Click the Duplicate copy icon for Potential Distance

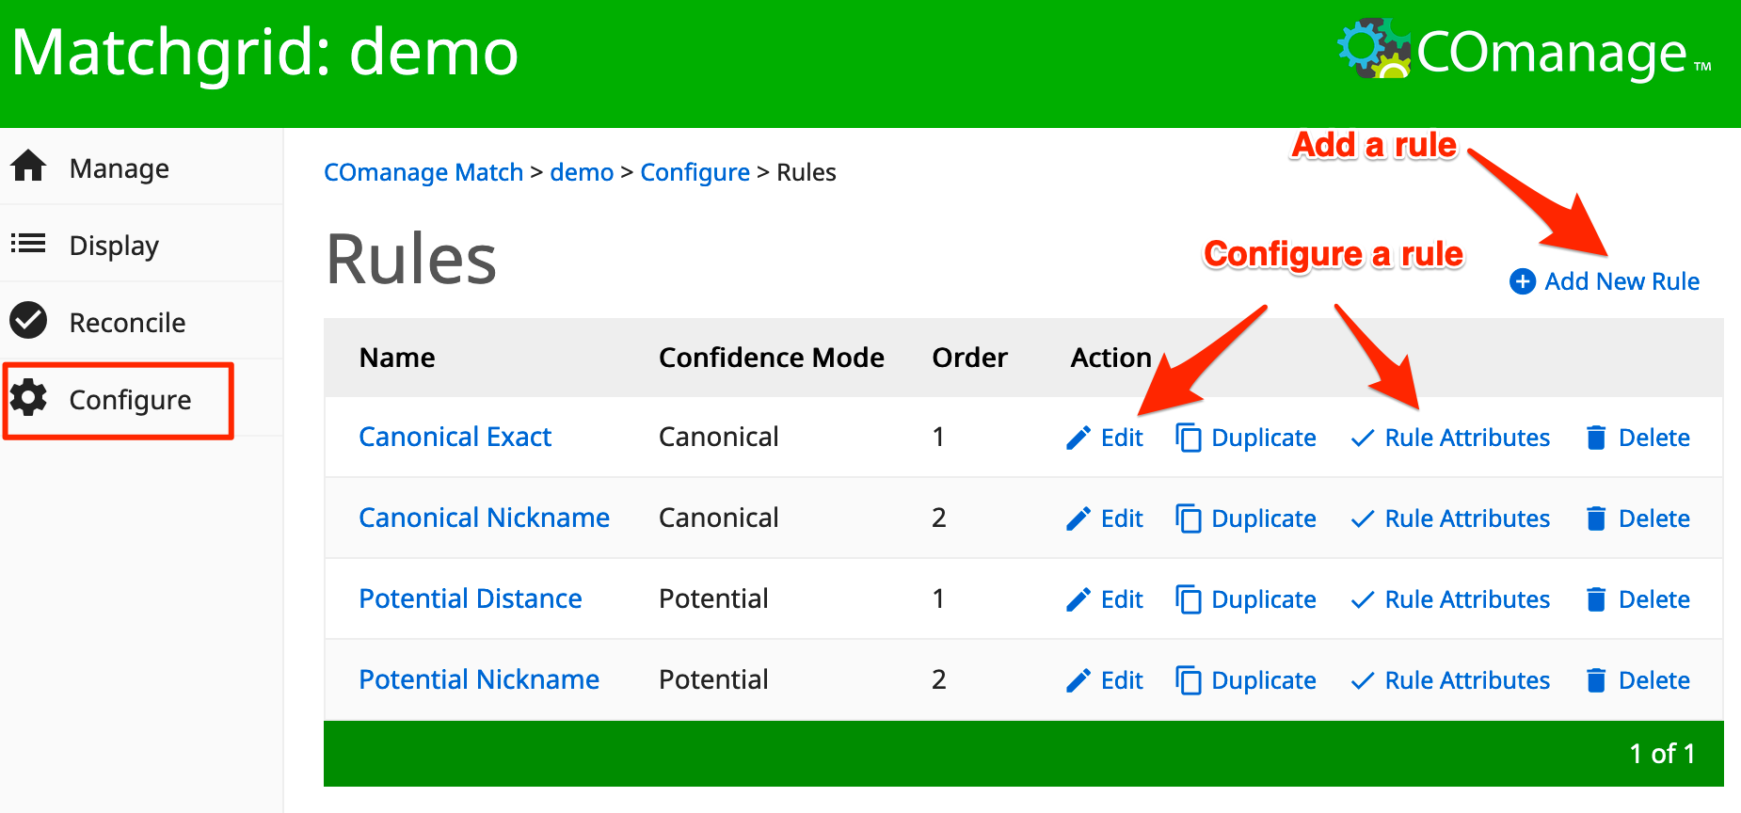click(1189, 598)
